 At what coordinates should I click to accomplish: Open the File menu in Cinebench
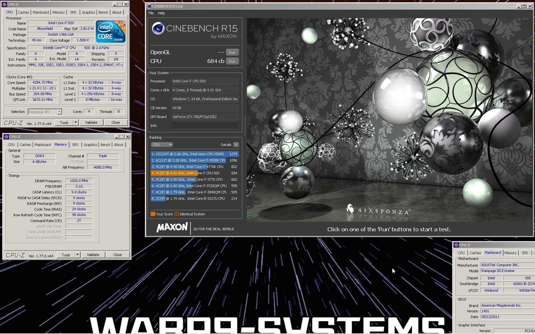click(x=151, y=13)
